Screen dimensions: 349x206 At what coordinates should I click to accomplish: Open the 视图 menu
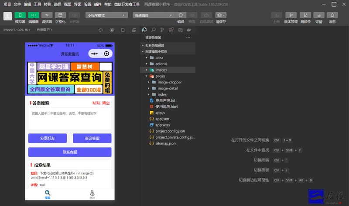point(68,4)
